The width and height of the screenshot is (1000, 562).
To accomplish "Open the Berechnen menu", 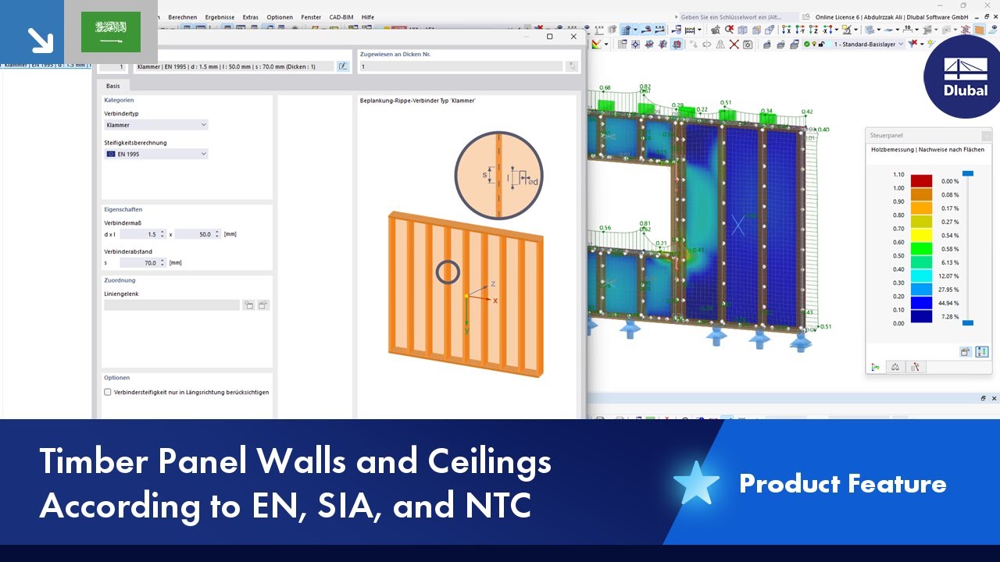I will tap(182, 16).
